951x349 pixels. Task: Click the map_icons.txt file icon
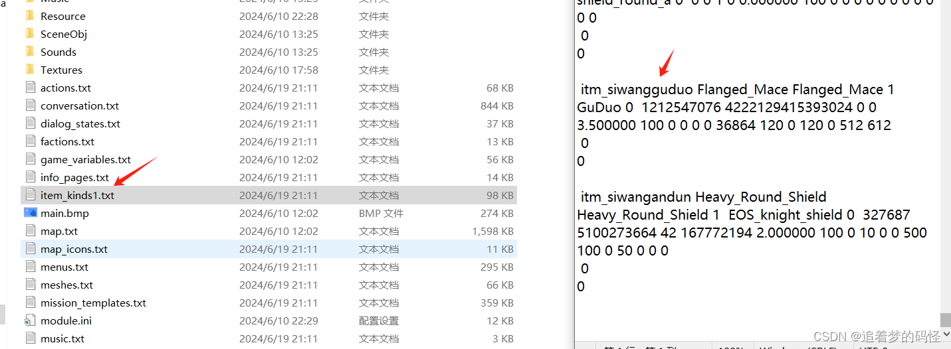[x=30, y=249]
